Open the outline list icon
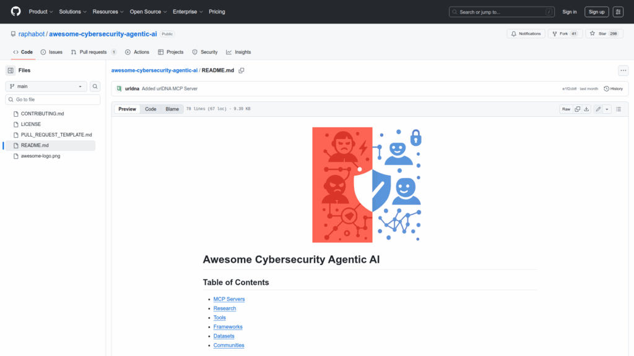This screenshot has height=356, width=634. coord(618,109)
